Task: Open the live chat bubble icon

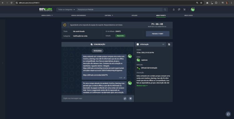Action: [228, 114]
